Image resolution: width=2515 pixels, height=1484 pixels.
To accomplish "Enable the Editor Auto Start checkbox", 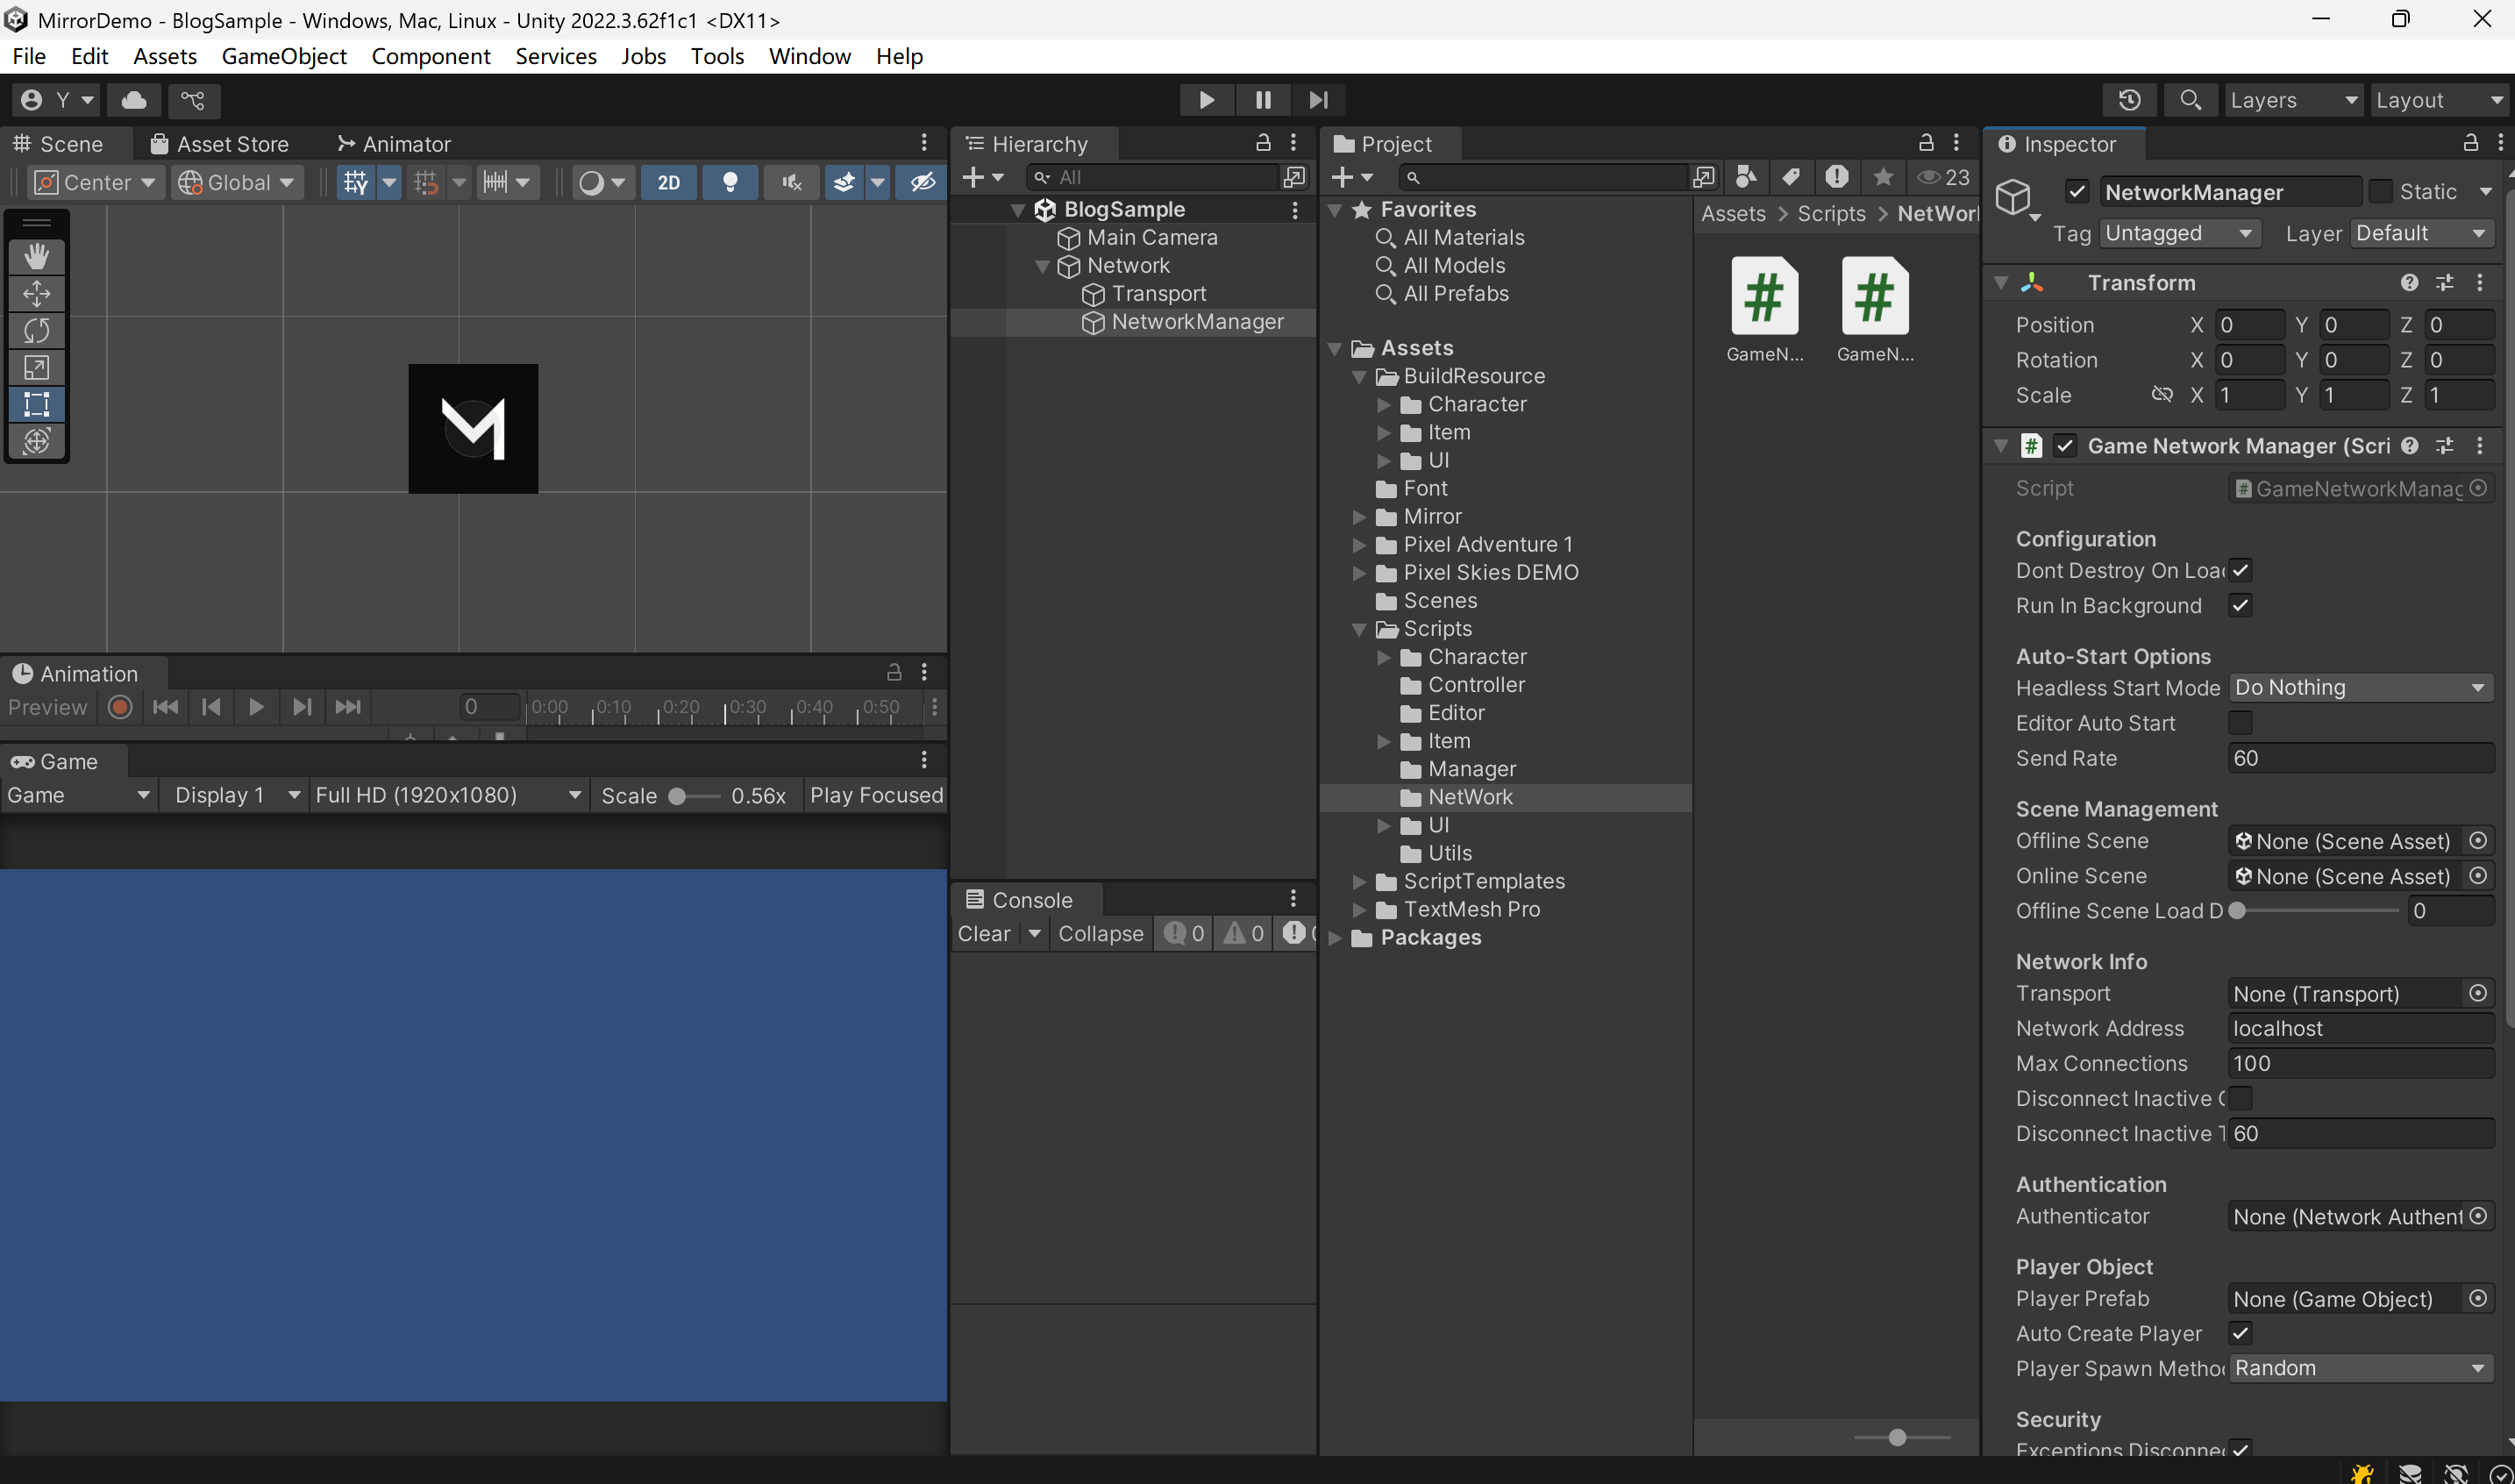I will pos(2241,723).
